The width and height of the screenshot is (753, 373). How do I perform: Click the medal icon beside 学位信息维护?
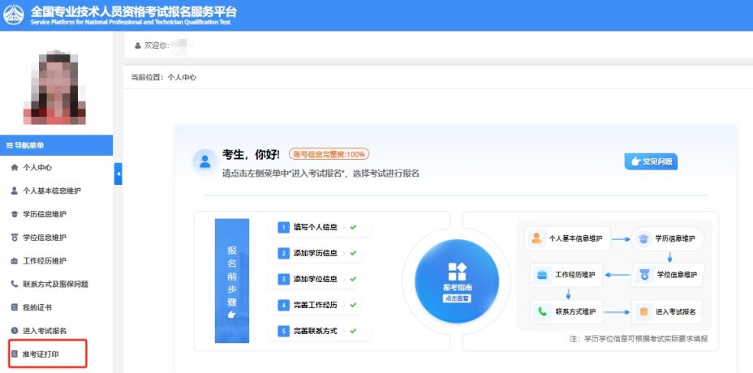[x=14, y=238]
